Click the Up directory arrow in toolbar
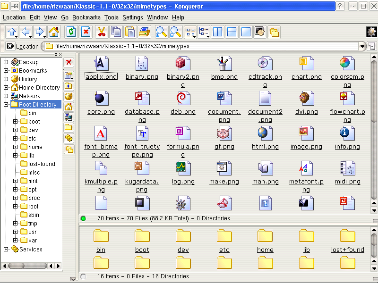Image resolution: width=378 pixels, height=283 pixels. pyautogui.click(x=12, y=32)
